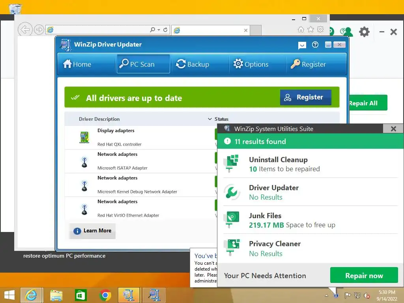The width and height of the screenshot is (404, 303).
Task: Click the help question mark icon in Driver Updater
Action: click(315, 45)
